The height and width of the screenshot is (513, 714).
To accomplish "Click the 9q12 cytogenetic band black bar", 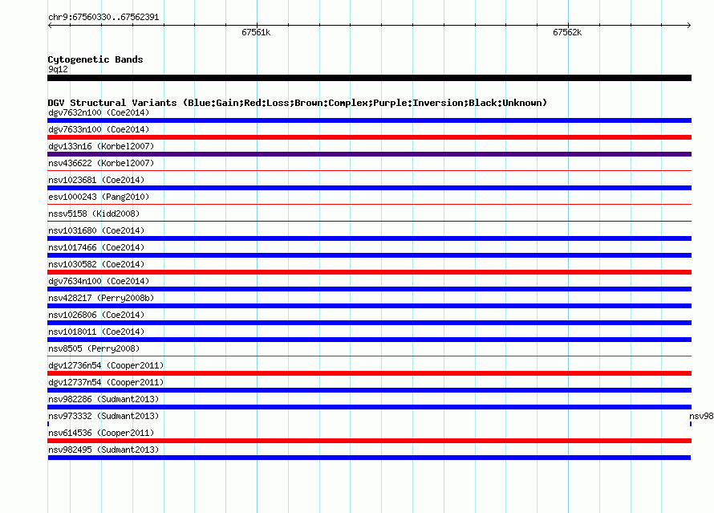I will 369,78.
